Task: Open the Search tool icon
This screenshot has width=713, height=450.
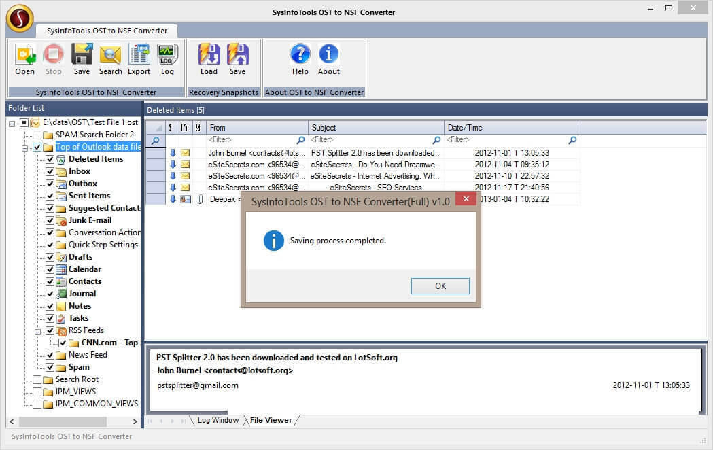Action: (x=111, y=54)
